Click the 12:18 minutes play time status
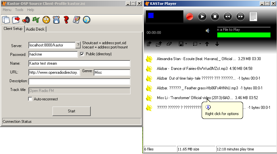 click(x=246, y=149)
